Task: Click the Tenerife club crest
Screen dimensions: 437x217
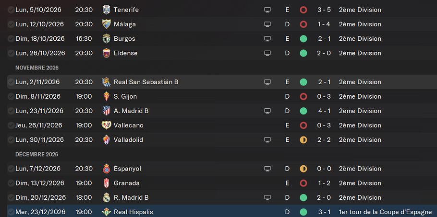Action: point(107,10)
